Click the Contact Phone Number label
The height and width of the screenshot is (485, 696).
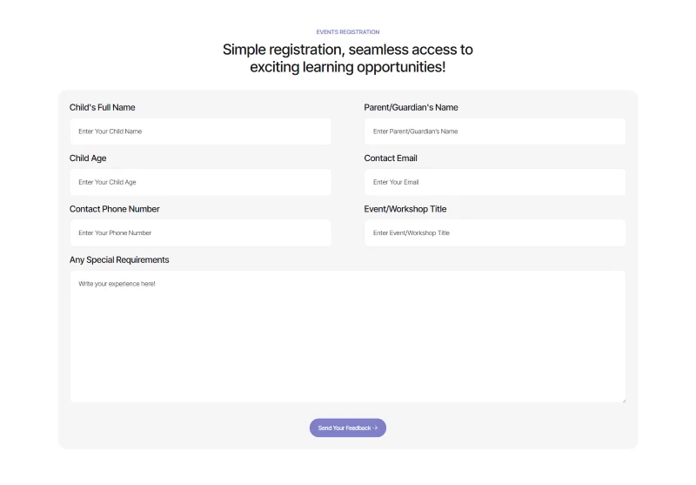[x=115, y=209]
